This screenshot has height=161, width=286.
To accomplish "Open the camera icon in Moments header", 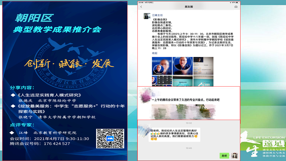I will pos(236,7).
